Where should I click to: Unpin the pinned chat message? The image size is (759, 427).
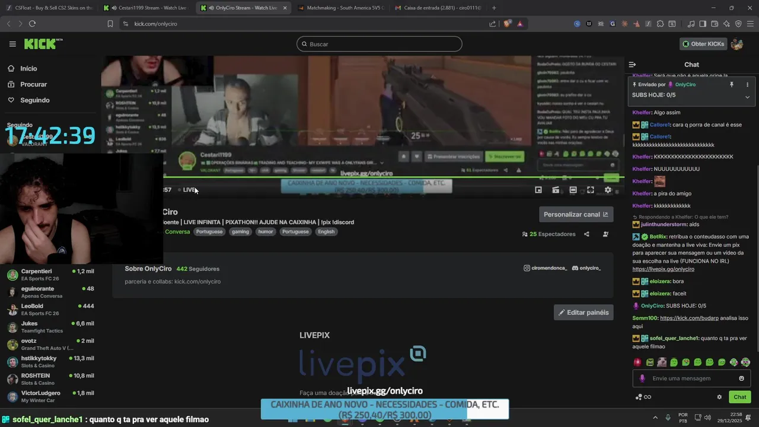point(732,85)
